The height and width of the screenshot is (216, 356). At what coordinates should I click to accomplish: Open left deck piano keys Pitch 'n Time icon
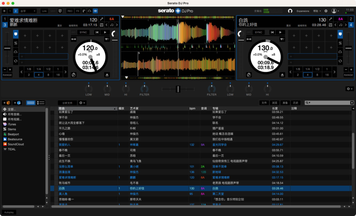coord(101,25)
